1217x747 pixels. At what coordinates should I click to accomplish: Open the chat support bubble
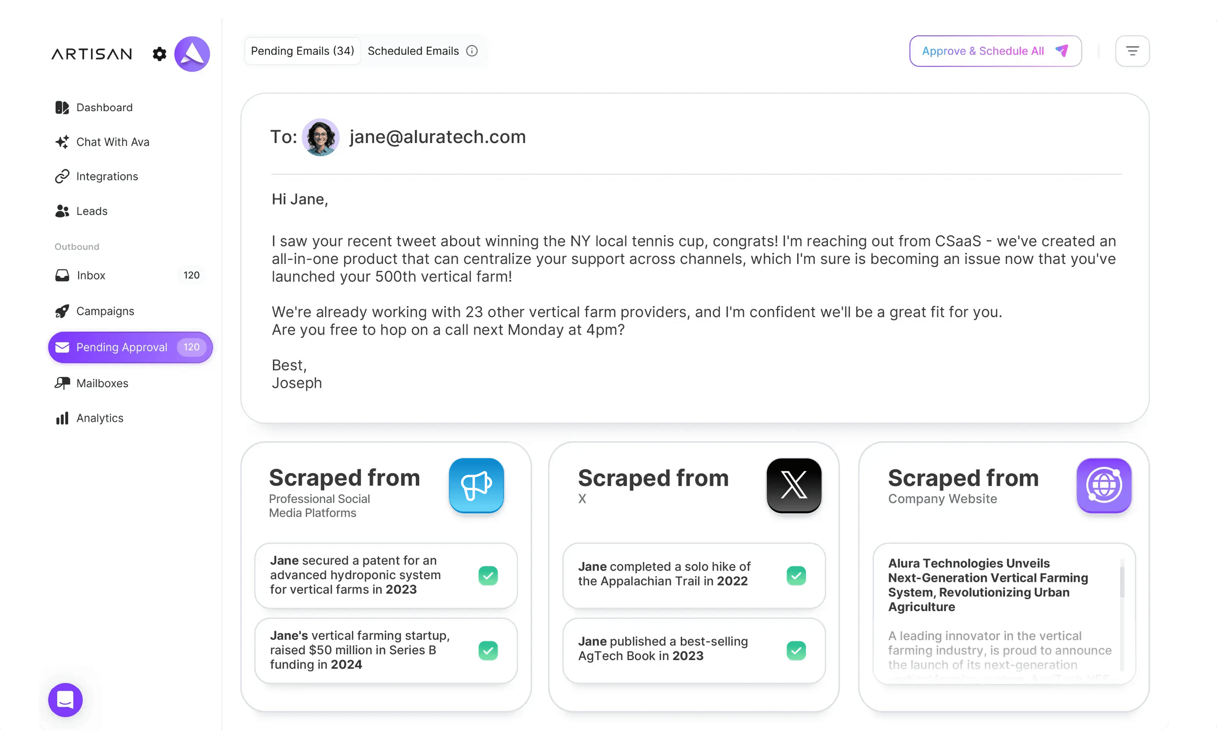coord(65,700)
